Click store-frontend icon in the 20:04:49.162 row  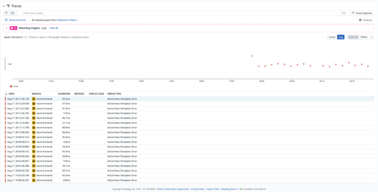point(34,151)
